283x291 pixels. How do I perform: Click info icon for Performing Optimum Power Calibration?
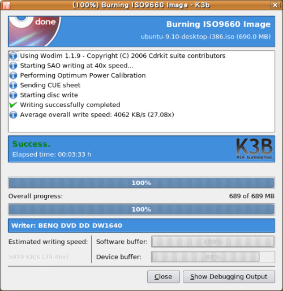point(13,75)
